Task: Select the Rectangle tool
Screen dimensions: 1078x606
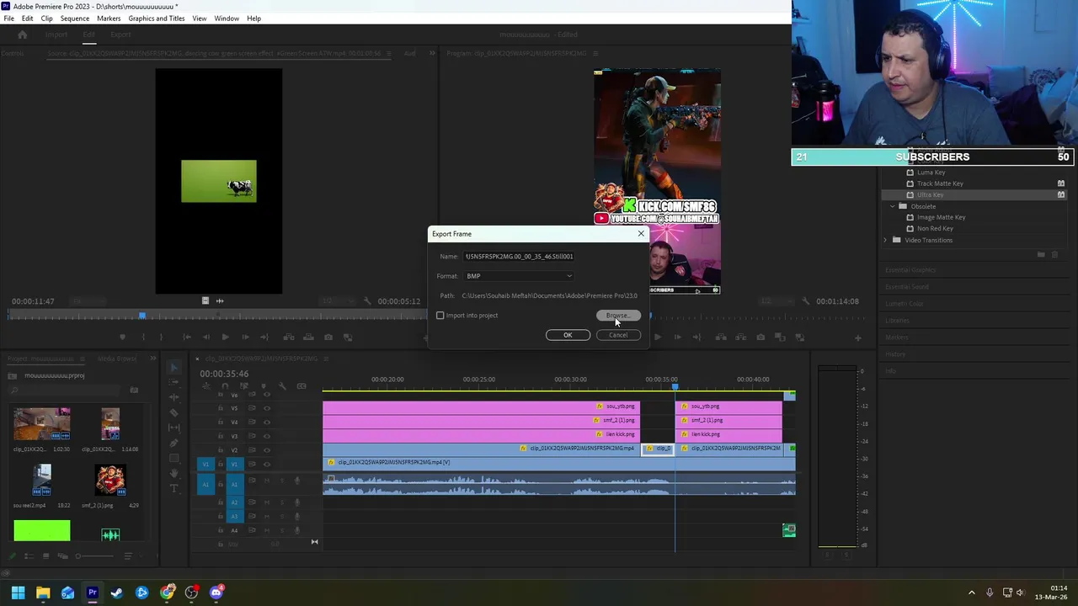Action: tap(174, 458)
